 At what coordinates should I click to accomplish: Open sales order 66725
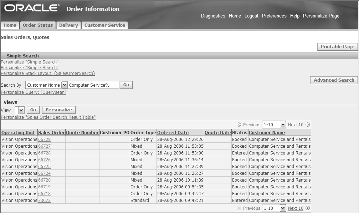45,167
